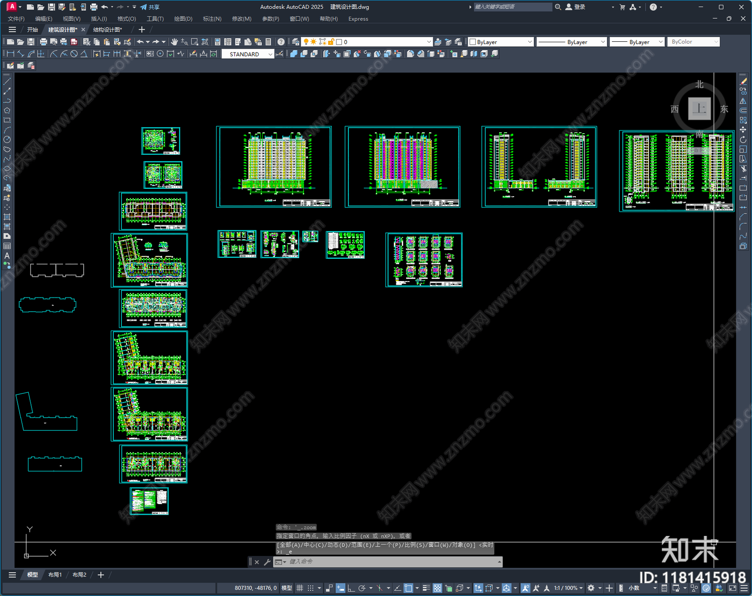
Task: Click the 登录 sign-in button
Action: click(x=575, y=7)
